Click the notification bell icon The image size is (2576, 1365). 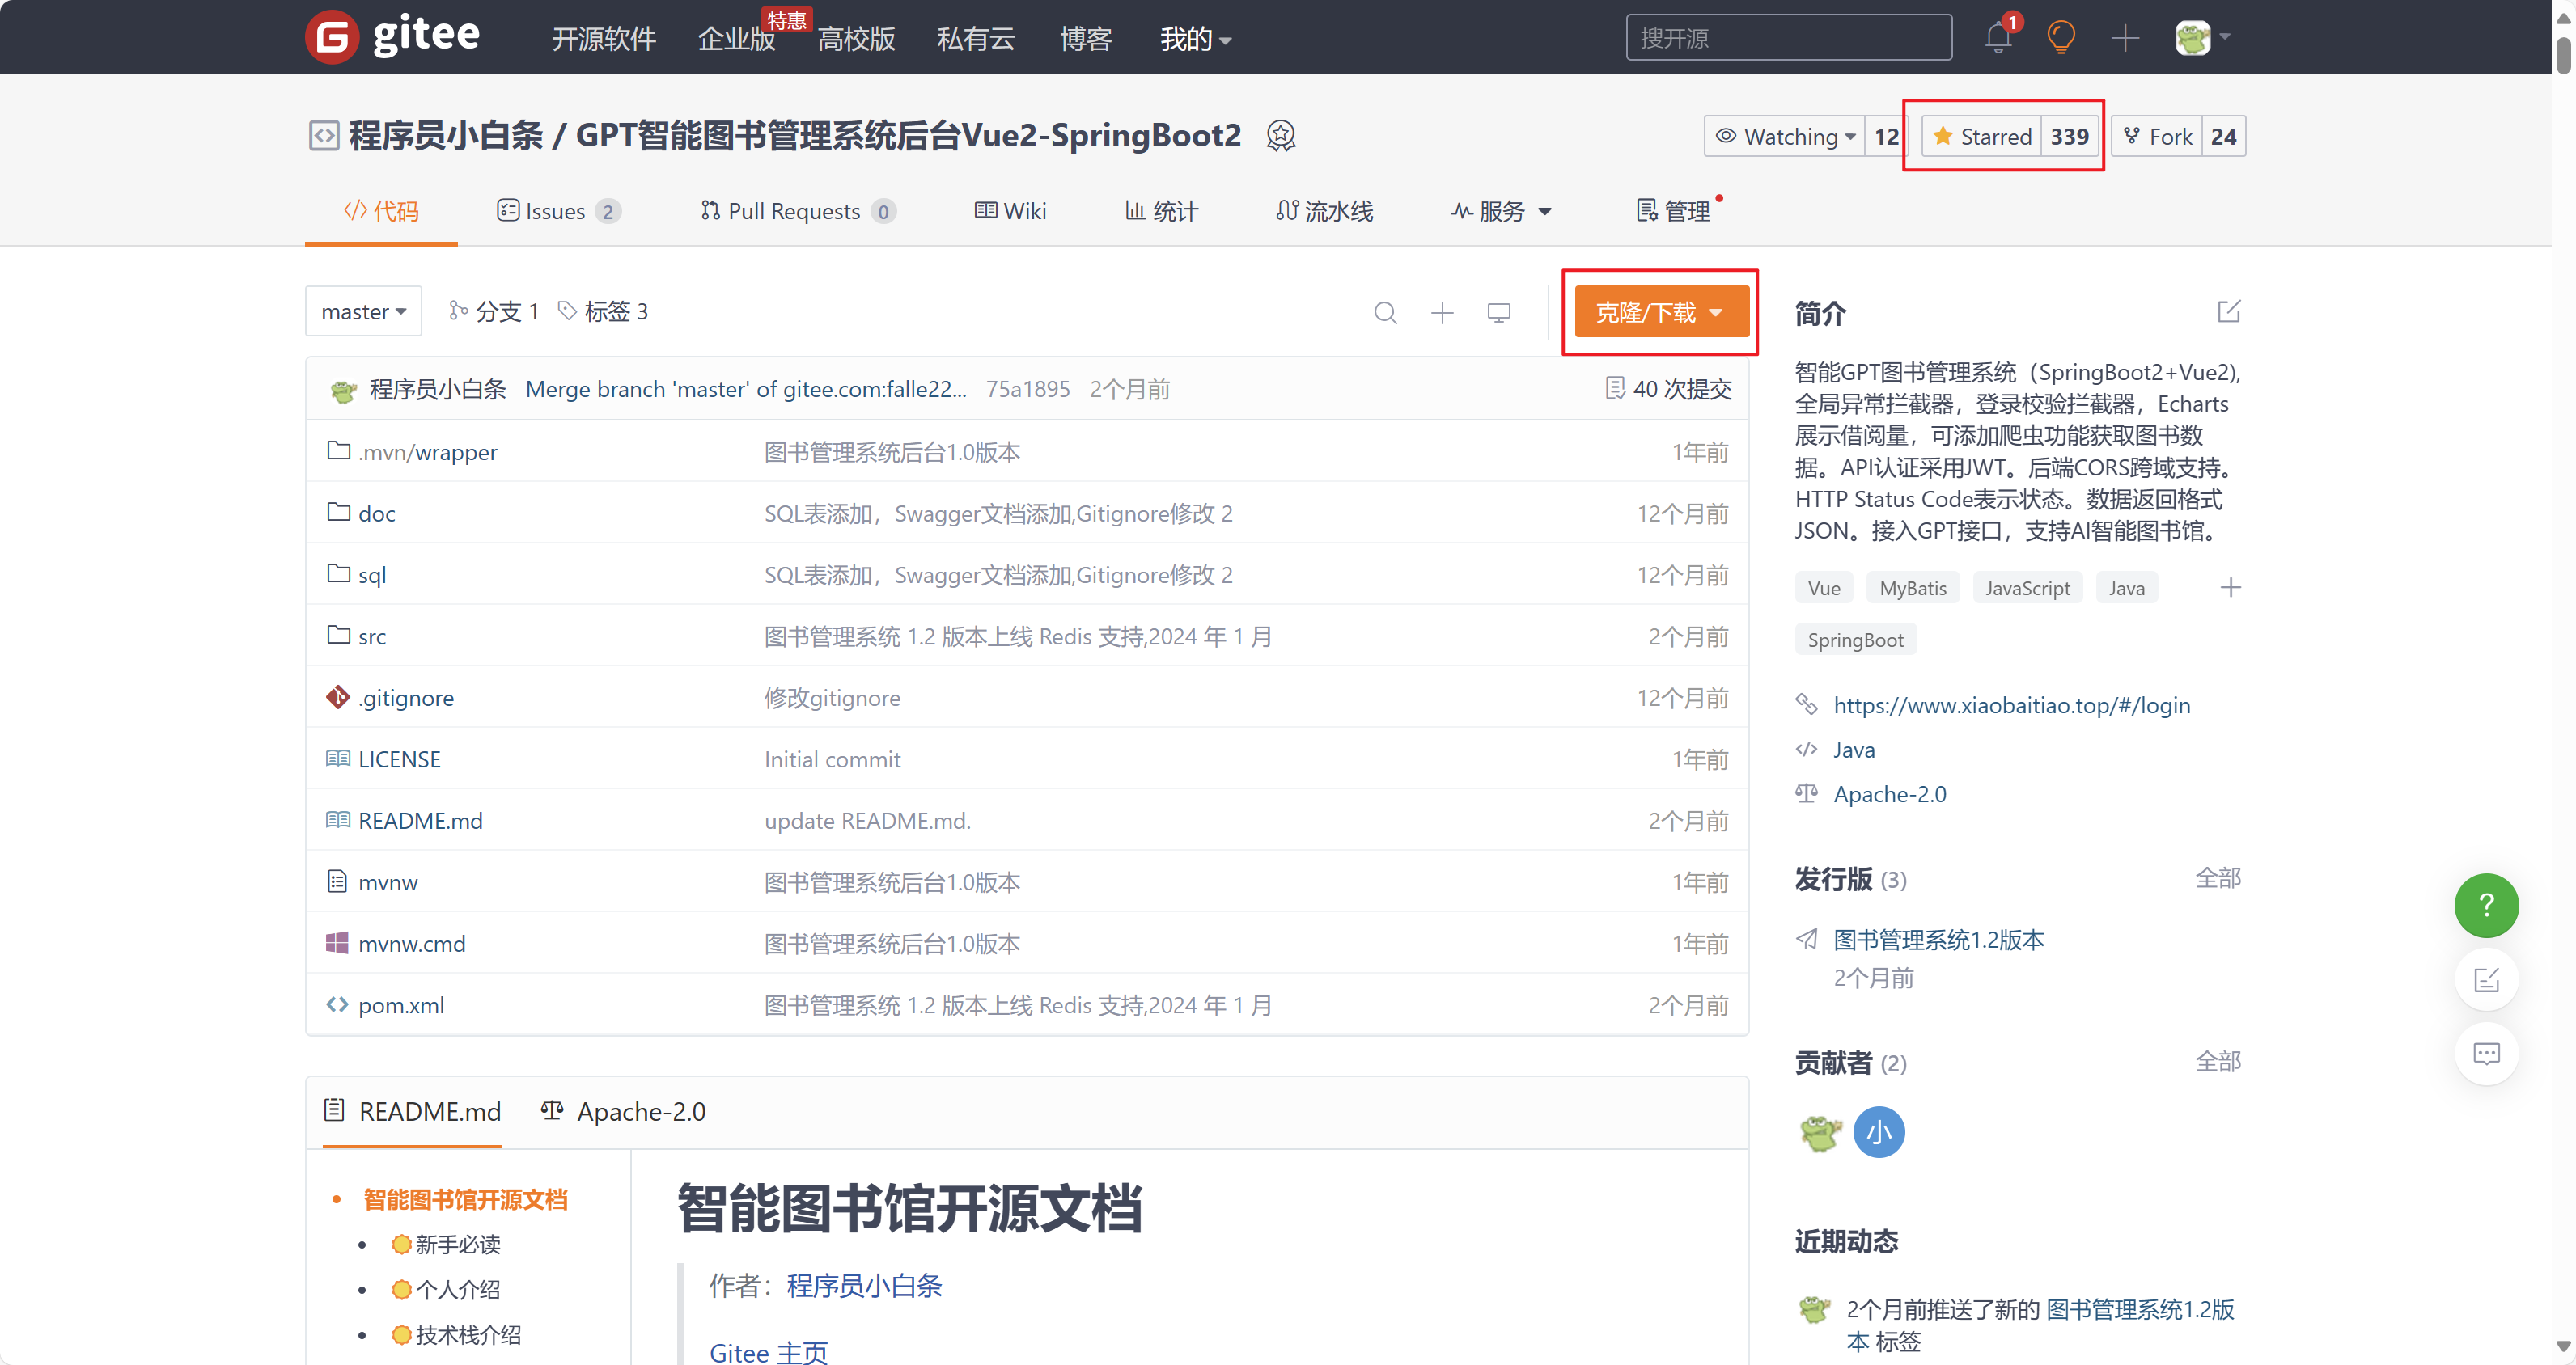1997,38
